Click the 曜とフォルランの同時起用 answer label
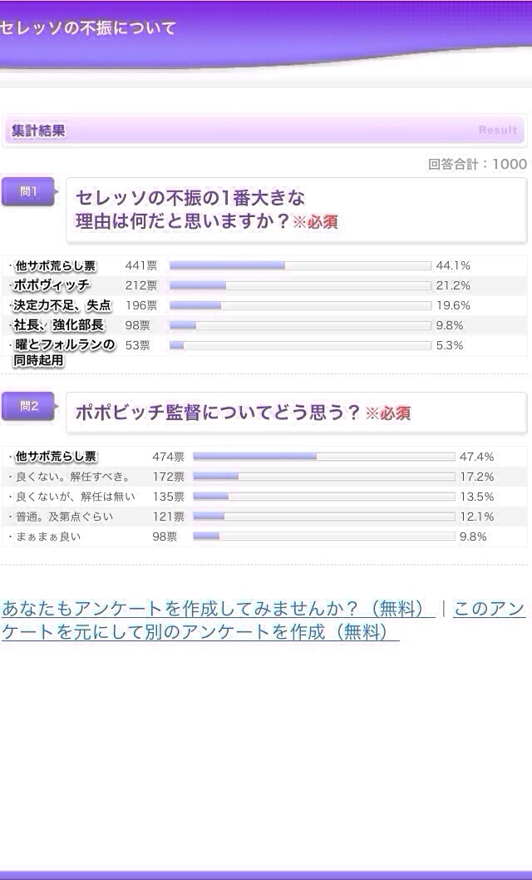The width and height of the screenshot is (532, 880). click(63, 353)
